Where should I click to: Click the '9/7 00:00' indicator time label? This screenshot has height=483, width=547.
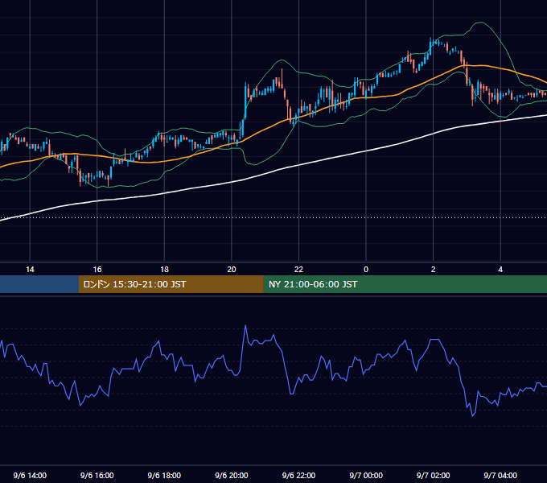click(x=366, y=475)
